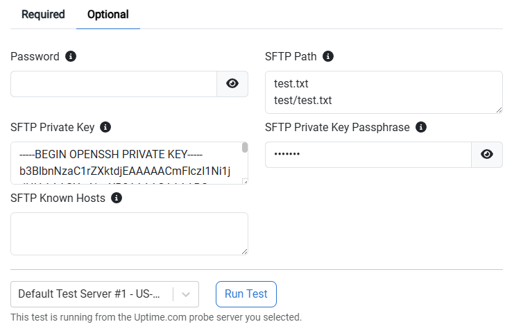This screenshot has height=331, width=514.
Task: Click the SFTP Private Key info icon
Action: pyautogui.click(x=105, y=127)
